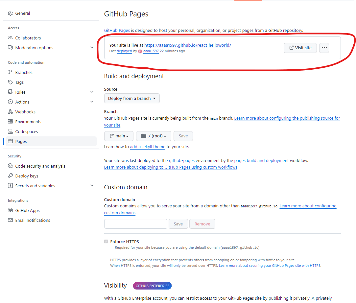Click the 'deployed' link
This screenshot has width=356, height=303.
124,51
